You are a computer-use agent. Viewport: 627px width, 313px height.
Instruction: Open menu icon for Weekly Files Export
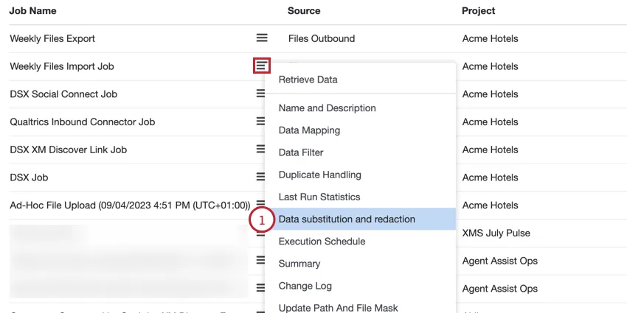pyautogui.click(x=261, y=38)
